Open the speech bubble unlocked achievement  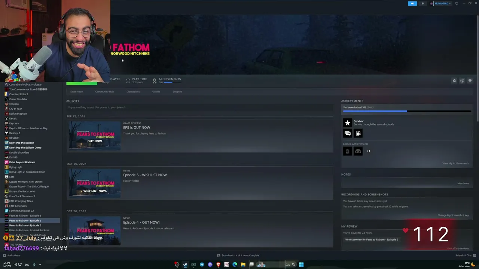[348, 133]
